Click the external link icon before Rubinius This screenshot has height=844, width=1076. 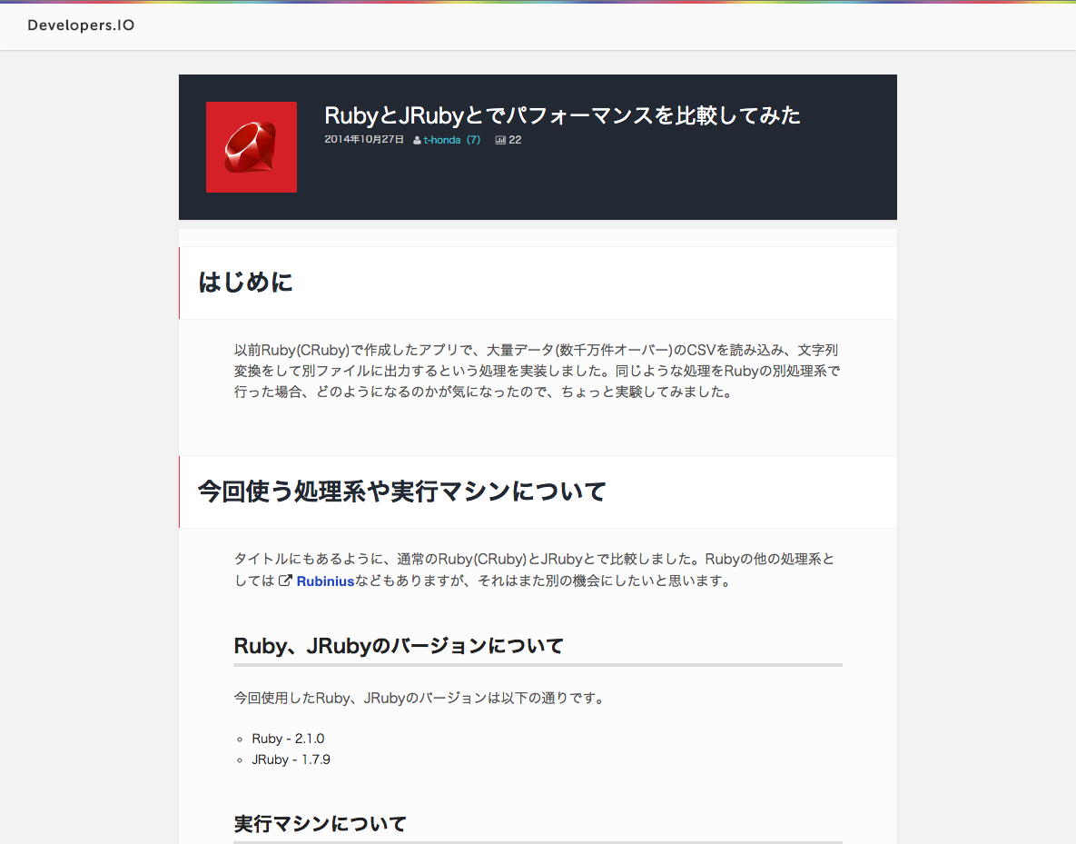click(285, 581)
